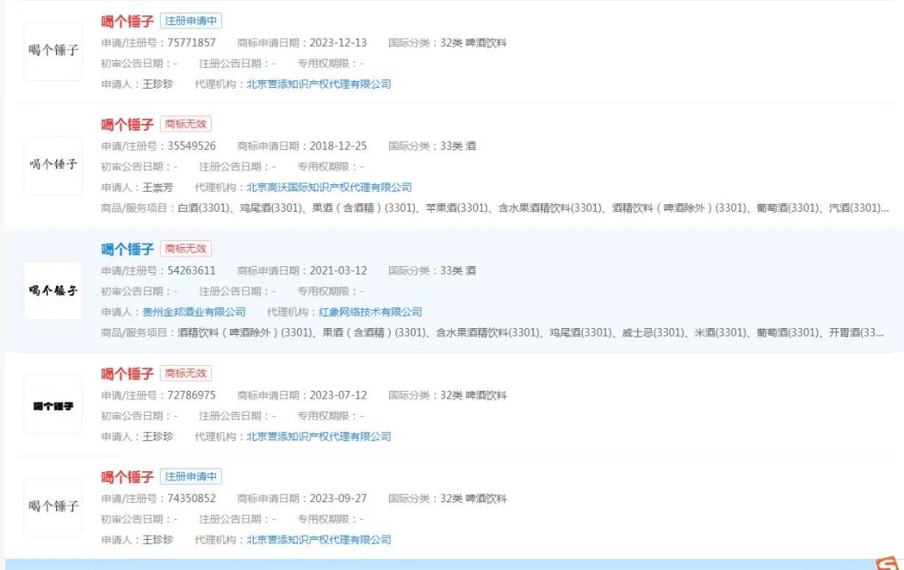The height and width of the screenshot is (570, 904).
Task: Open agency 北京营添知识产权代理有限公司 in 75771857 row
Action: [x=319, y=85]
